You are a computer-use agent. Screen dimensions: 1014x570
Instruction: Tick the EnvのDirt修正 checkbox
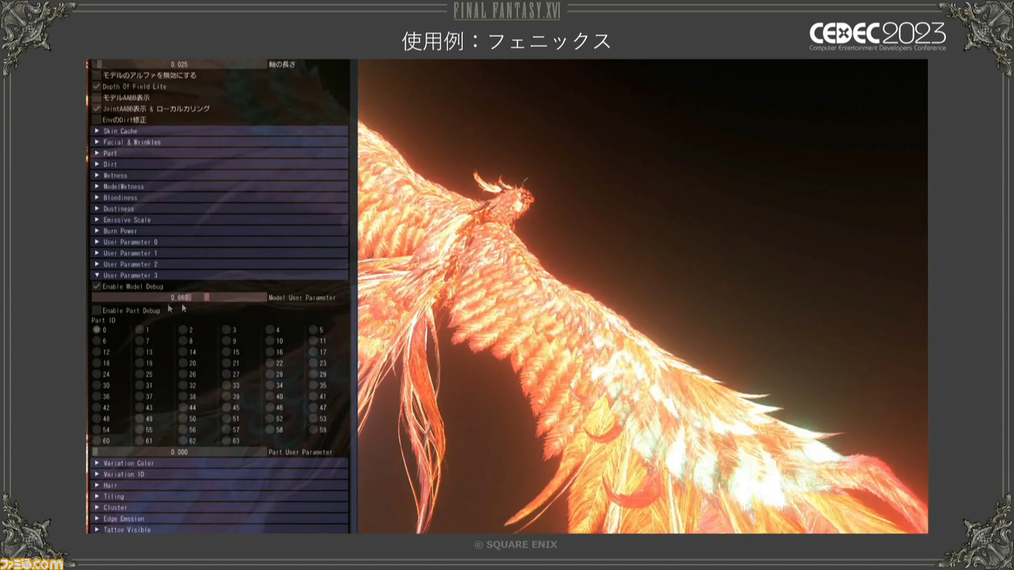coord(97,120)
